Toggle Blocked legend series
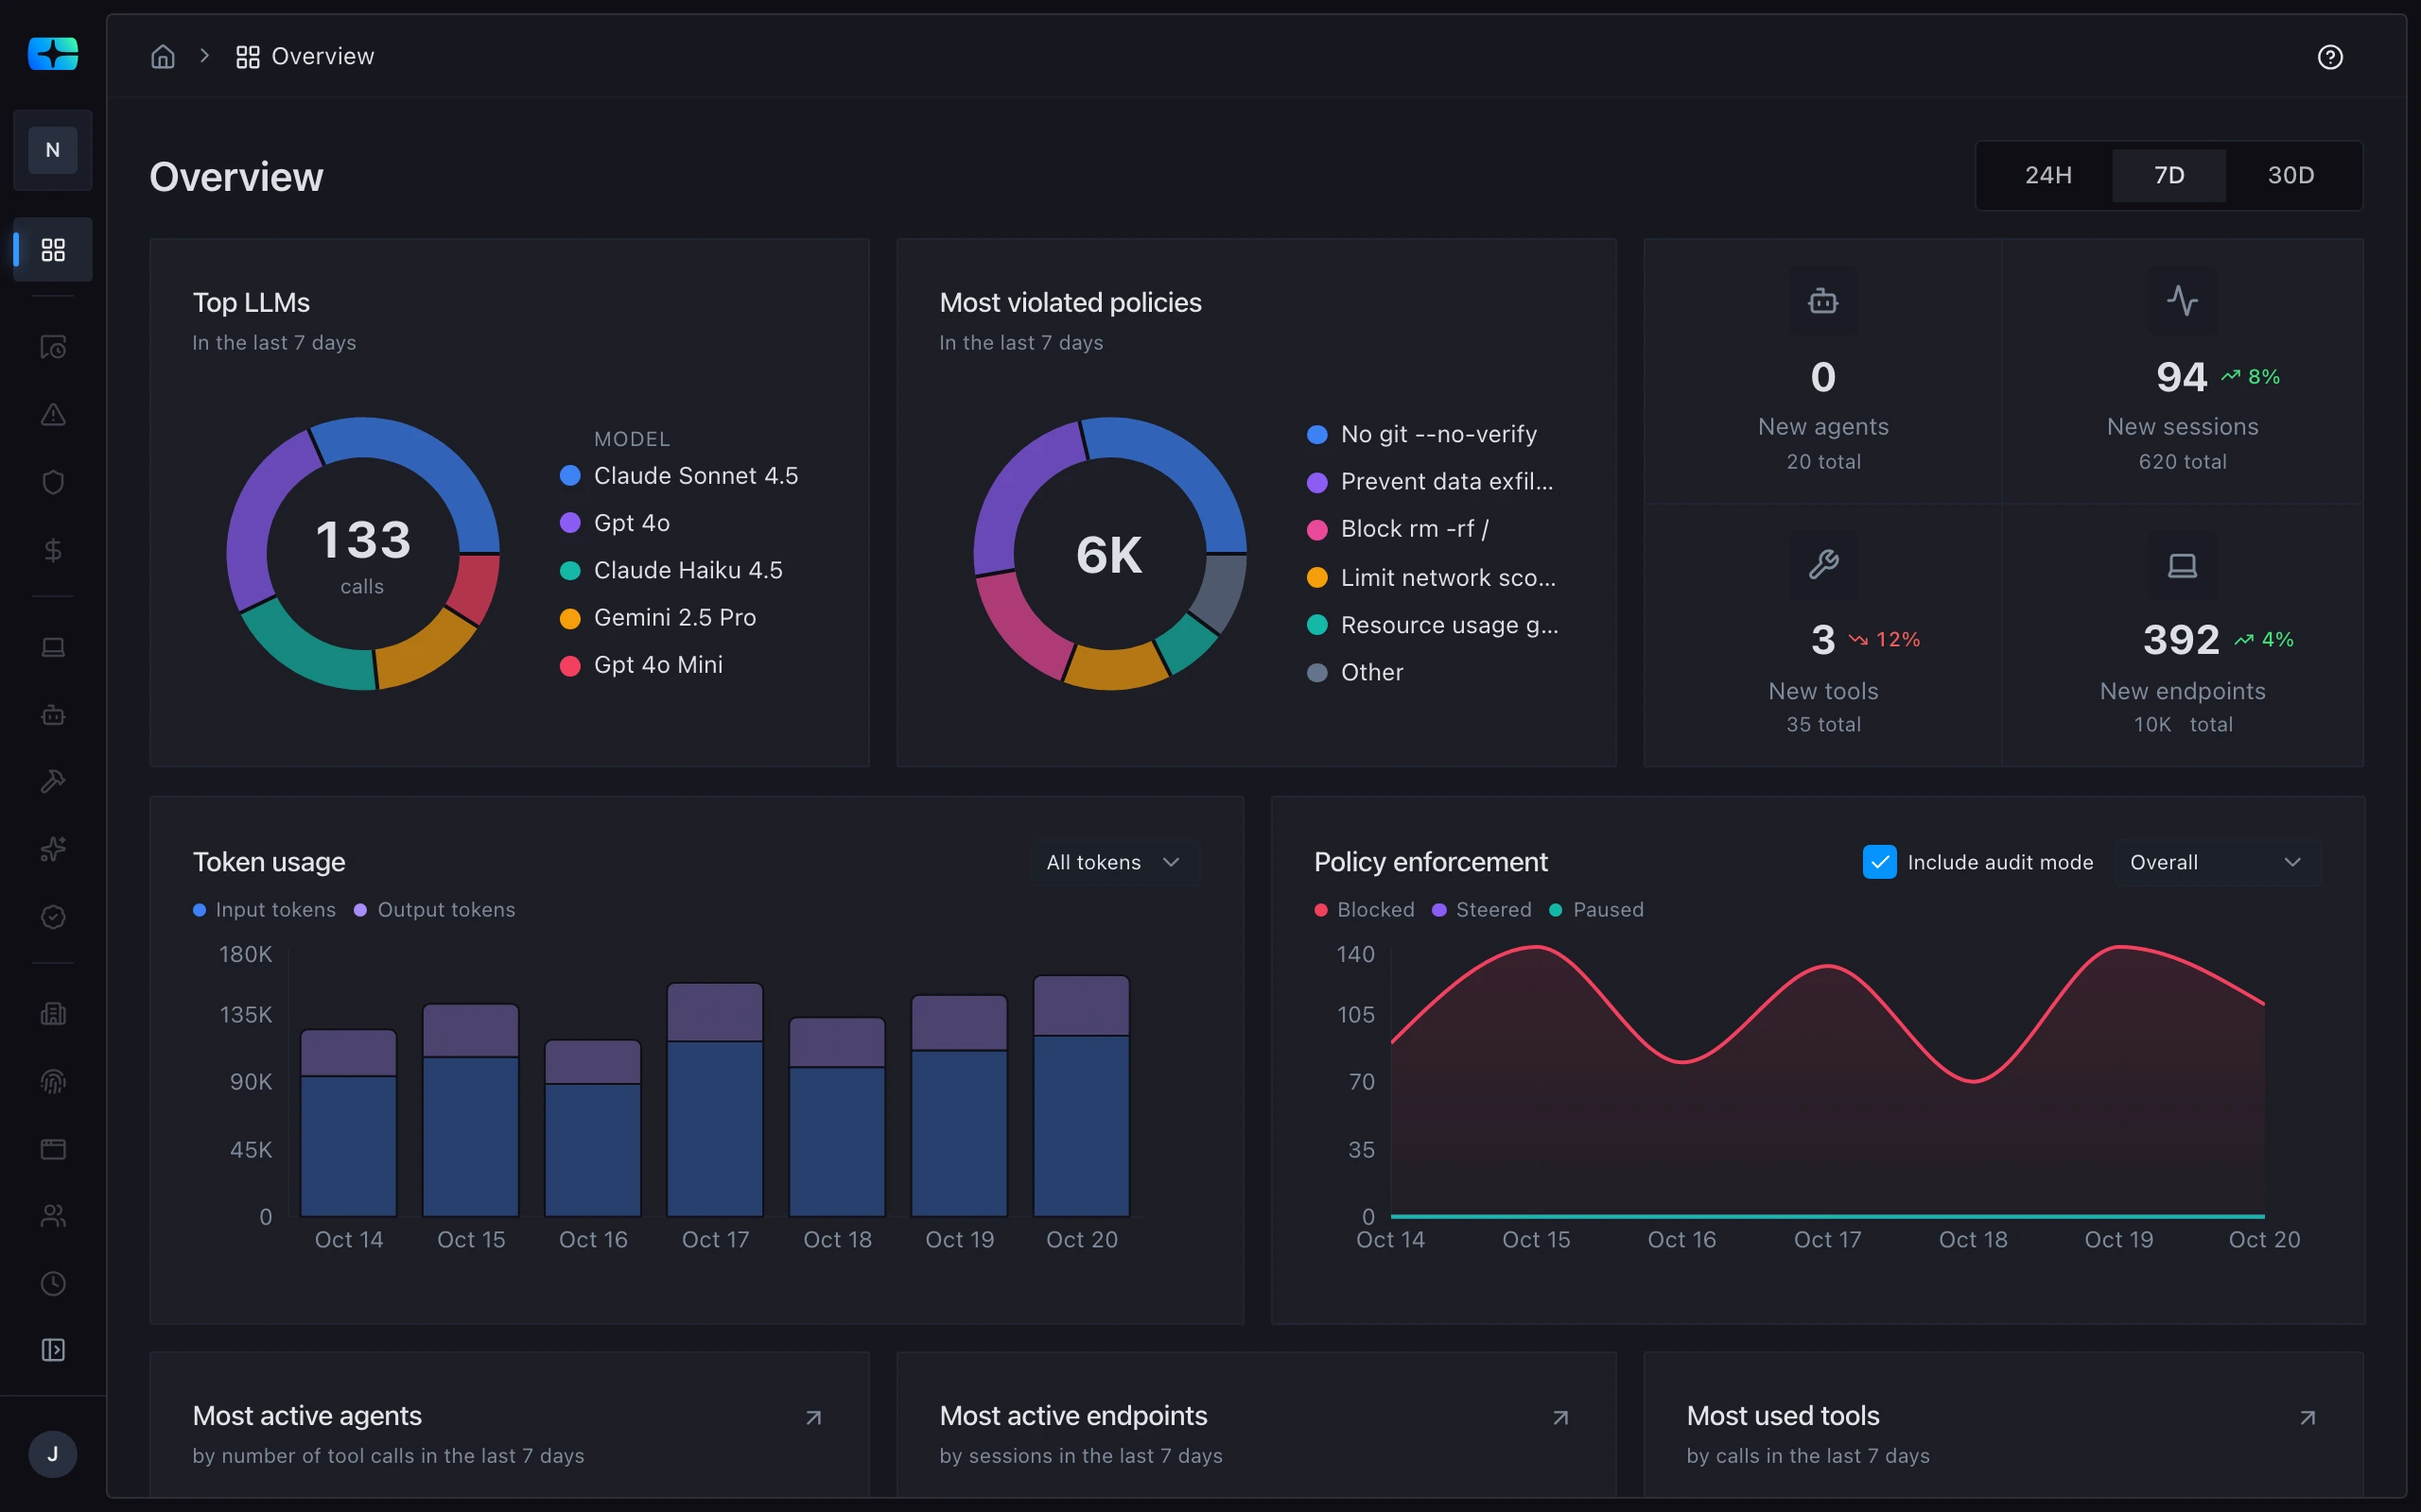 [1365, 910]
